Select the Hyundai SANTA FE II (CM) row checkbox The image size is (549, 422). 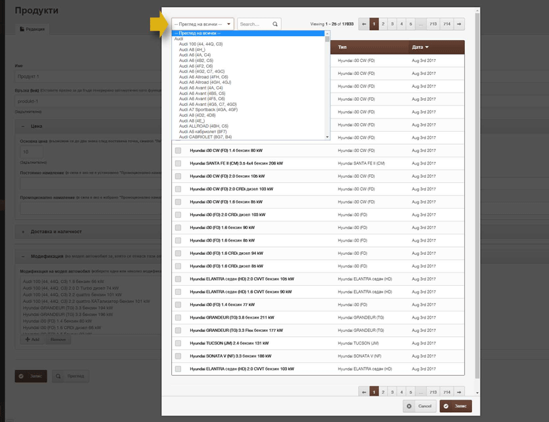(178, 163)
